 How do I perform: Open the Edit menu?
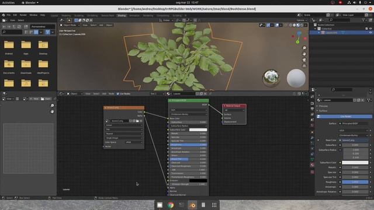coord(15,15)
